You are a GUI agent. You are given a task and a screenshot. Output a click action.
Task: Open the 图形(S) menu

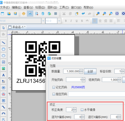click(x=52, y=7)
